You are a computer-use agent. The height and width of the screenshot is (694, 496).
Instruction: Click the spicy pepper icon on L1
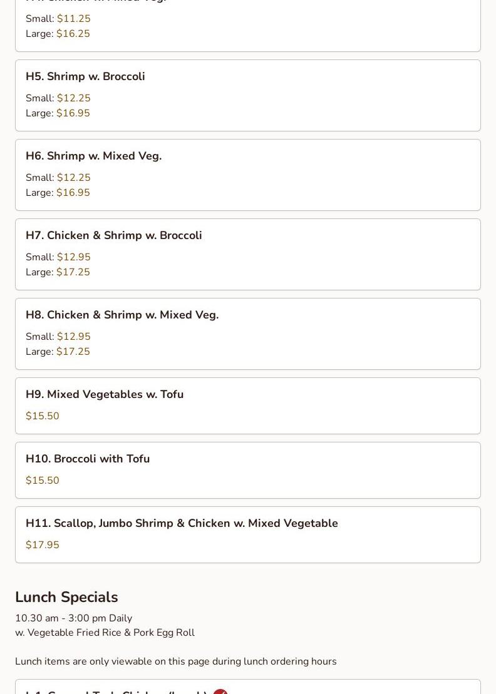[x=220, y=691]
